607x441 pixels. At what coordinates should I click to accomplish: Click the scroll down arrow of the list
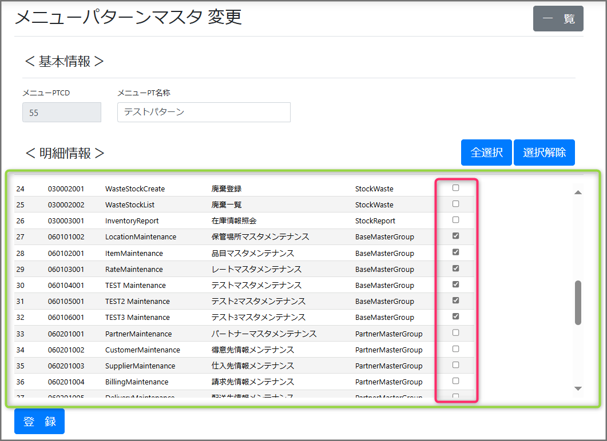click(x=578, y=388)
